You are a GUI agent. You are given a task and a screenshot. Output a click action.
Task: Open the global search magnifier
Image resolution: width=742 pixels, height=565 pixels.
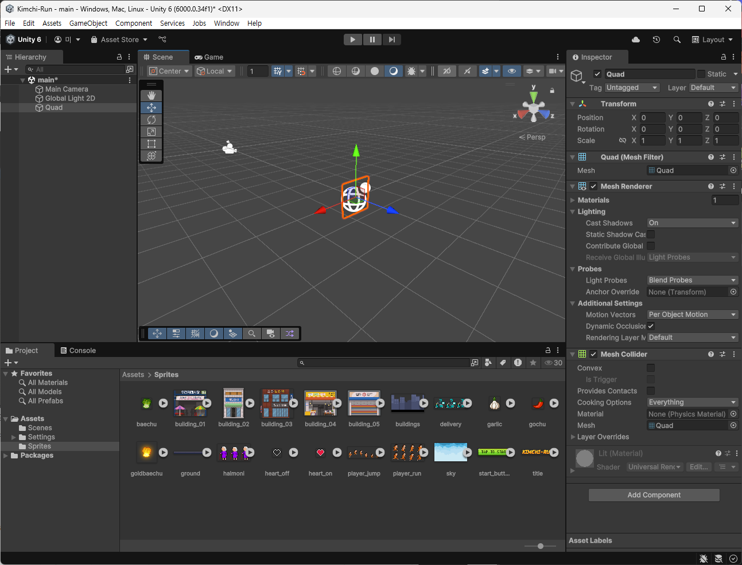[677, 40]
